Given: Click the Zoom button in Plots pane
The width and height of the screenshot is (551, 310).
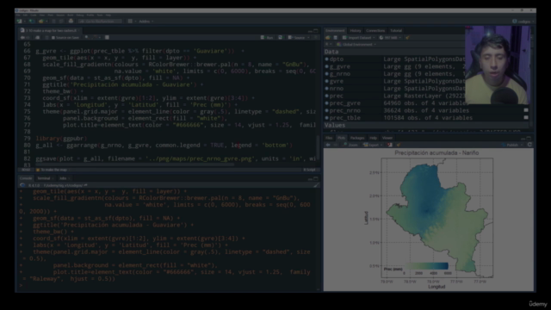Looking at the screenshot, I should pos(350,145).
